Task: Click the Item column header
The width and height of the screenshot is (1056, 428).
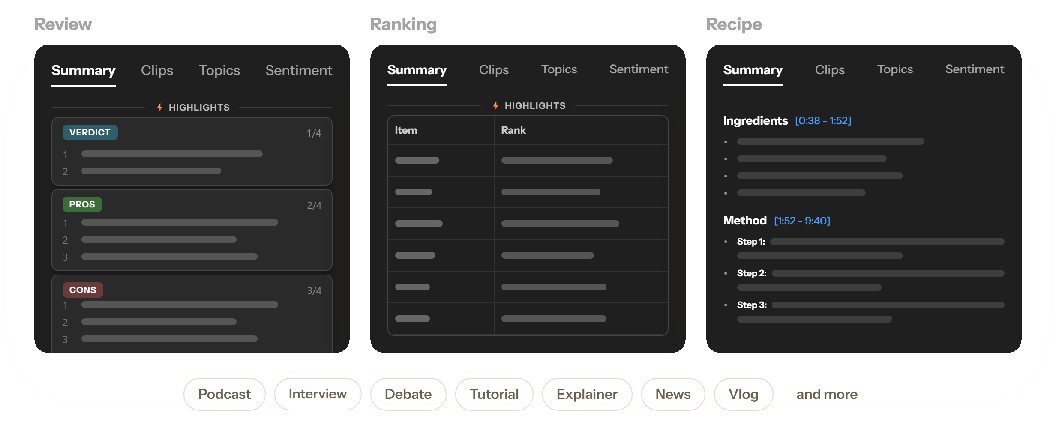Action: pyautogui.click(x=406, y=130)
